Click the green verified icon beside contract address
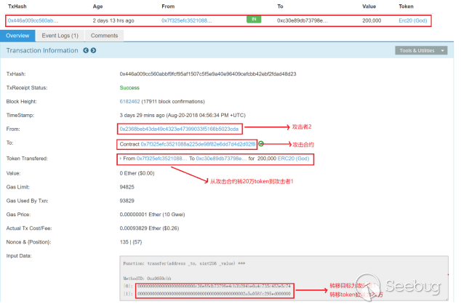This screenshot has width=461, height=307. [261, 144]
